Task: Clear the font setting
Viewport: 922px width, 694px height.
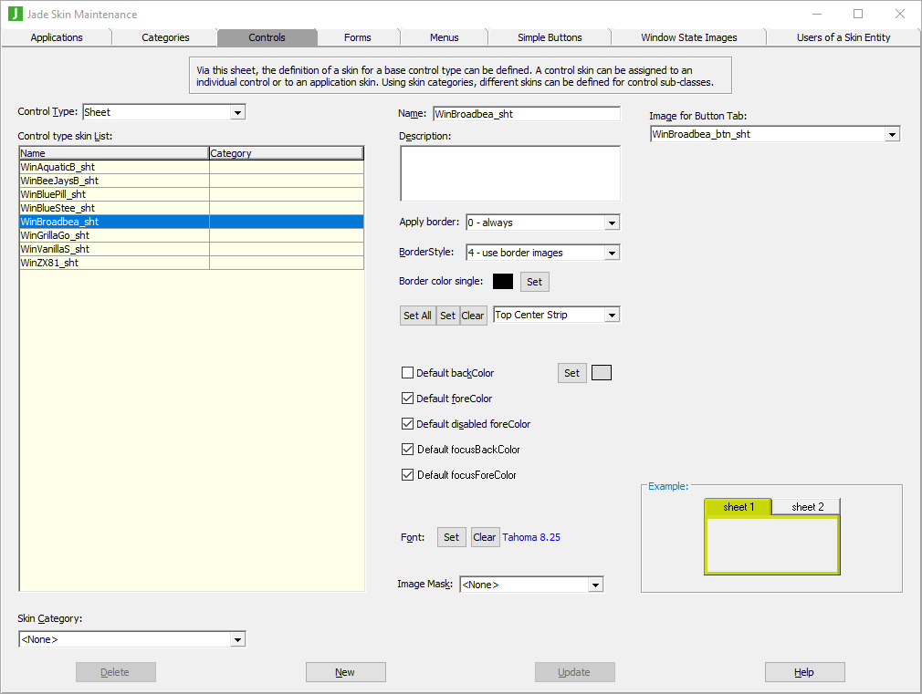Action: [485, 537]
